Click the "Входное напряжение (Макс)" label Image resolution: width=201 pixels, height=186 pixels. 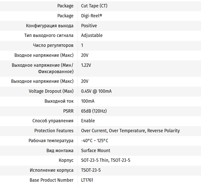point(44,55)
